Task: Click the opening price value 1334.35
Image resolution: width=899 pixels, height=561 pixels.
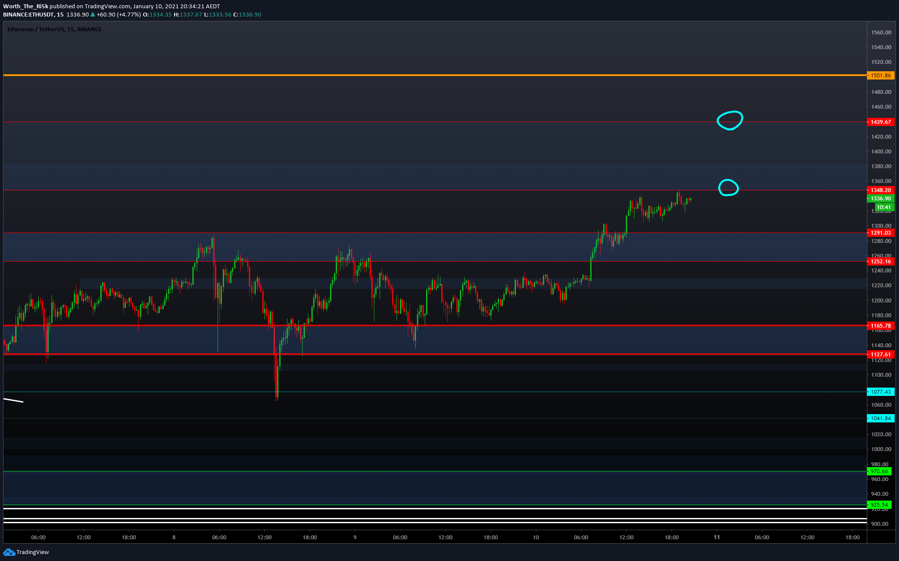Action: pos(161,14)
